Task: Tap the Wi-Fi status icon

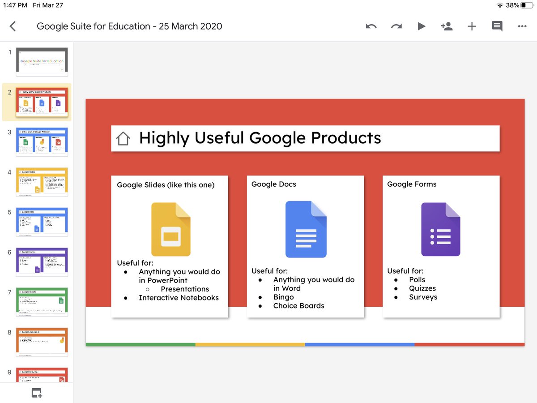Action: 500,5
